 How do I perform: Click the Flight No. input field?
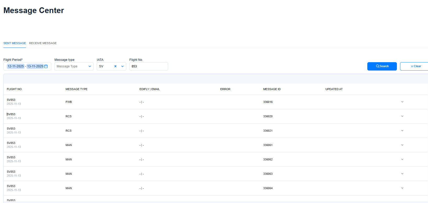click(x=149, y=66)
